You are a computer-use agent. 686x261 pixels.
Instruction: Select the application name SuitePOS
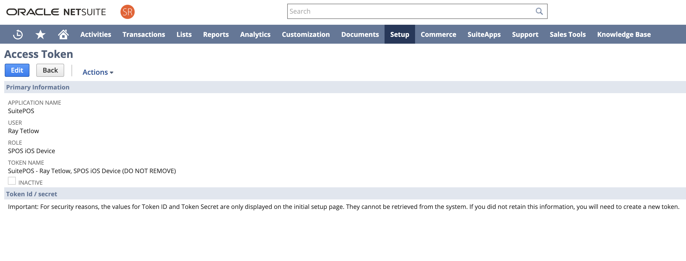[21, 111]
